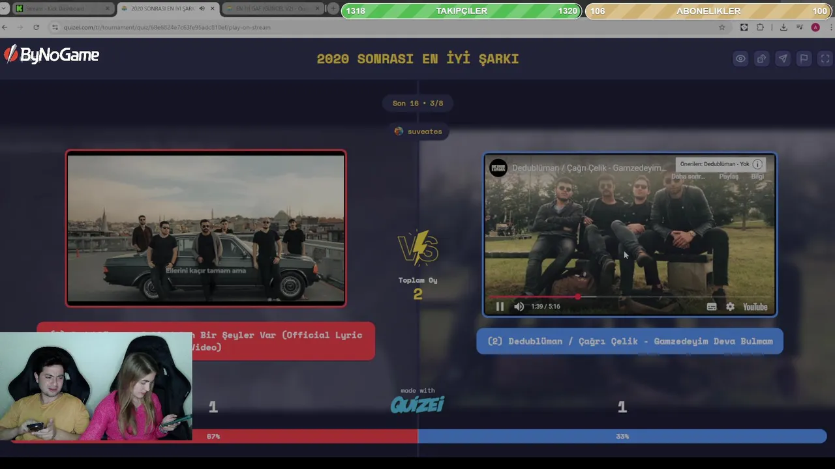This screenshot has width=835, height=469.
Task: Click the page title '2020 SONRASI EN İYİ ŞARKI'
Action: pyautogui.click(x=417, y=59)
